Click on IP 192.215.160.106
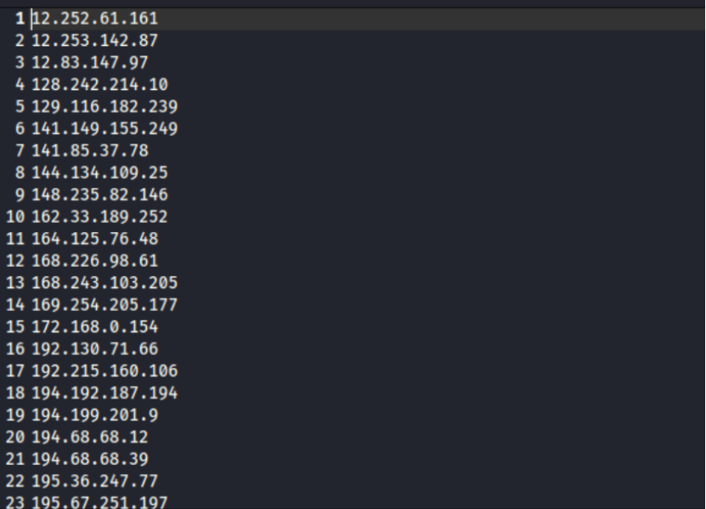This screenshot has width=706, height=509. pyautogui.click(x=104, y=371)
